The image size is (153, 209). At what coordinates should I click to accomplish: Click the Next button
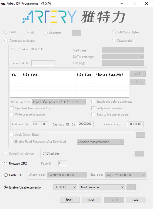click(x=91, y=200)
